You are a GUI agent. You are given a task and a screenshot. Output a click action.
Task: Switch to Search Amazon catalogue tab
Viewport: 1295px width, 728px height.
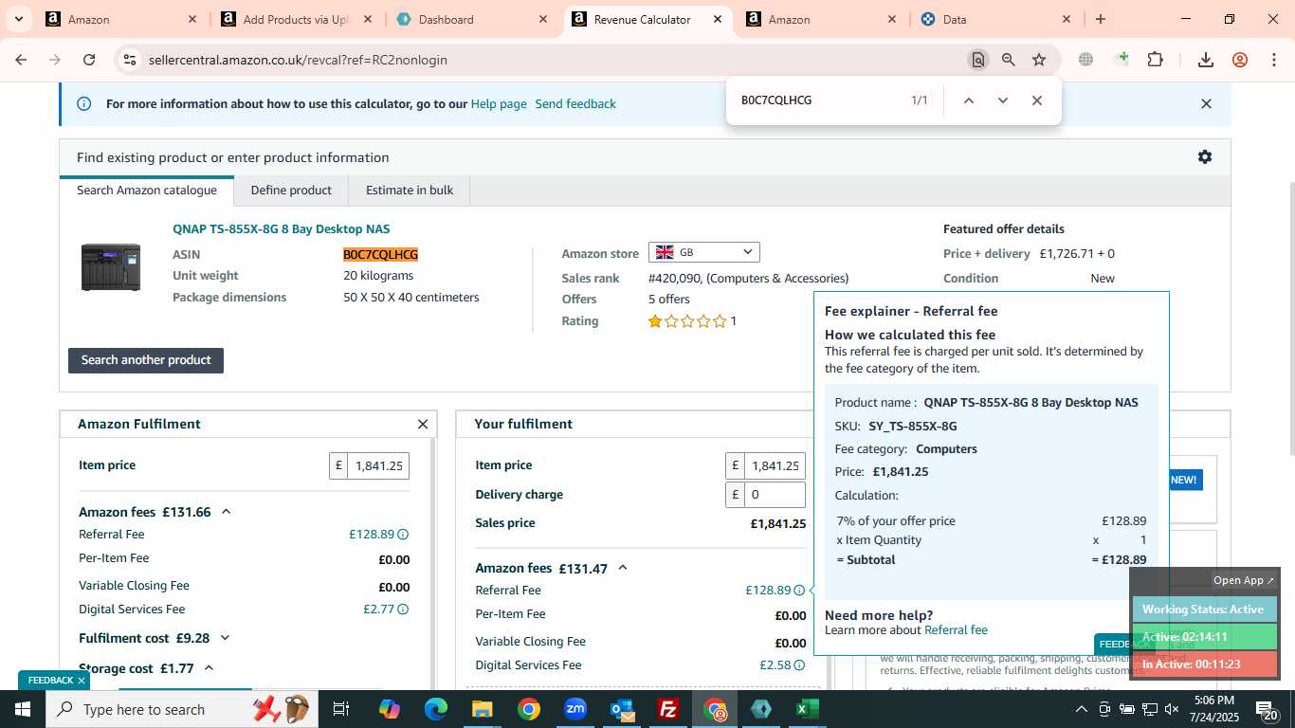click(x=147, y=191)
